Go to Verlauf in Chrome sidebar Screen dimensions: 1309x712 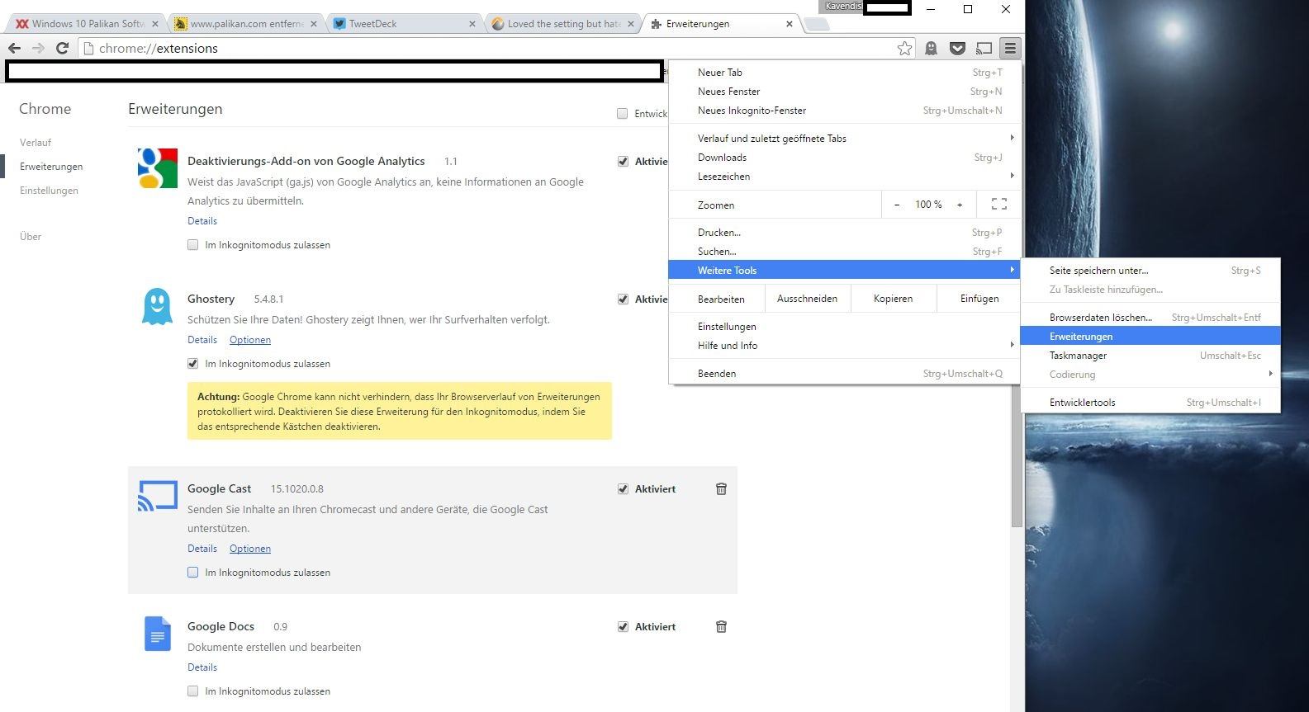pos(36,143)
